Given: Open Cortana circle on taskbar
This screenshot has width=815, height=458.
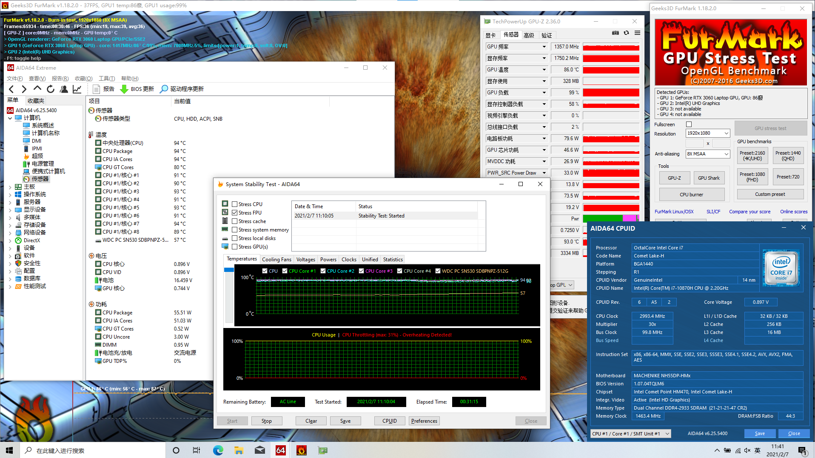Looking at the screenshot, I should pyautogui.click(x=176, y=450).
